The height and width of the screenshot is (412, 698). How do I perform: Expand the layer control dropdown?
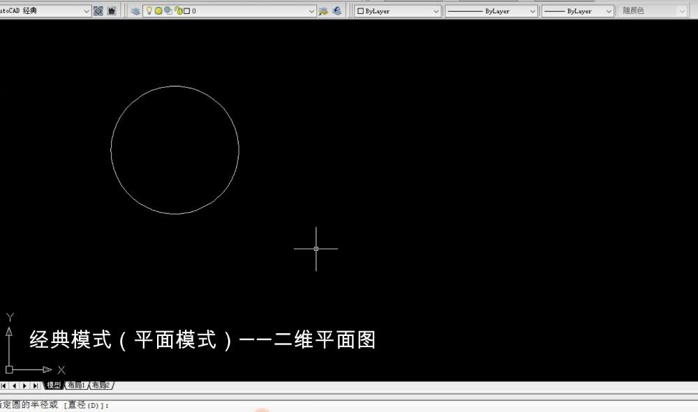[x=312, y=10]
